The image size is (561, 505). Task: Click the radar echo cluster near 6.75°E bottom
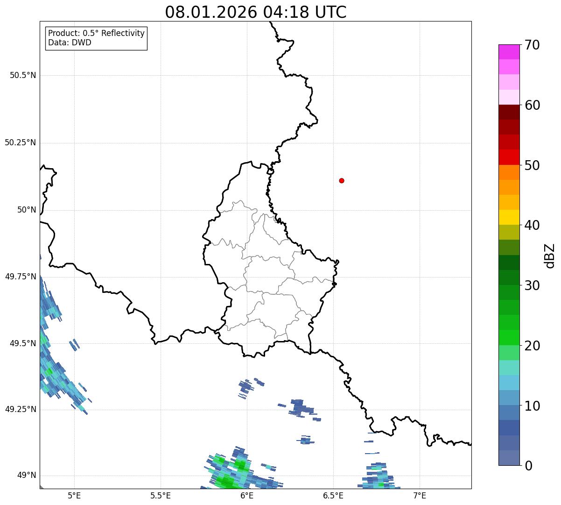pos(378,476)
